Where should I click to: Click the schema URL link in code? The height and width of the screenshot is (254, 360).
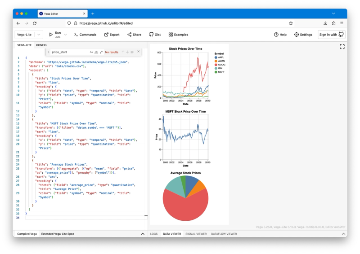click(87, 62)
